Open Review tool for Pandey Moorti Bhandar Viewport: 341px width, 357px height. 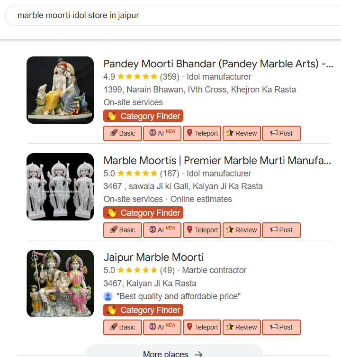pyautogui.click(x=242, y=133)
